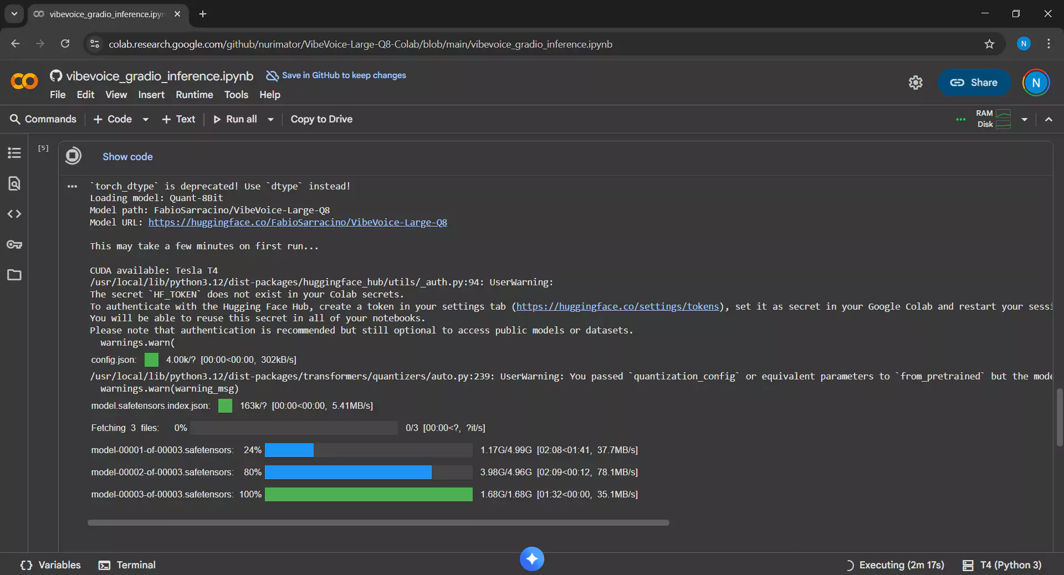
Task: Click the horizontal scrollbar below the output
Action: coord(378,522)
